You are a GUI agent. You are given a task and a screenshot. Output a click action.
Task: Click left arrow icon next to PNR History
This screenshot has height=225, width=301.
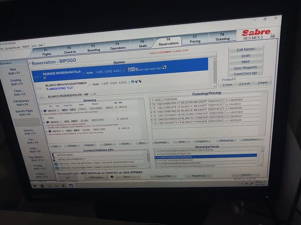click(112, 177)
